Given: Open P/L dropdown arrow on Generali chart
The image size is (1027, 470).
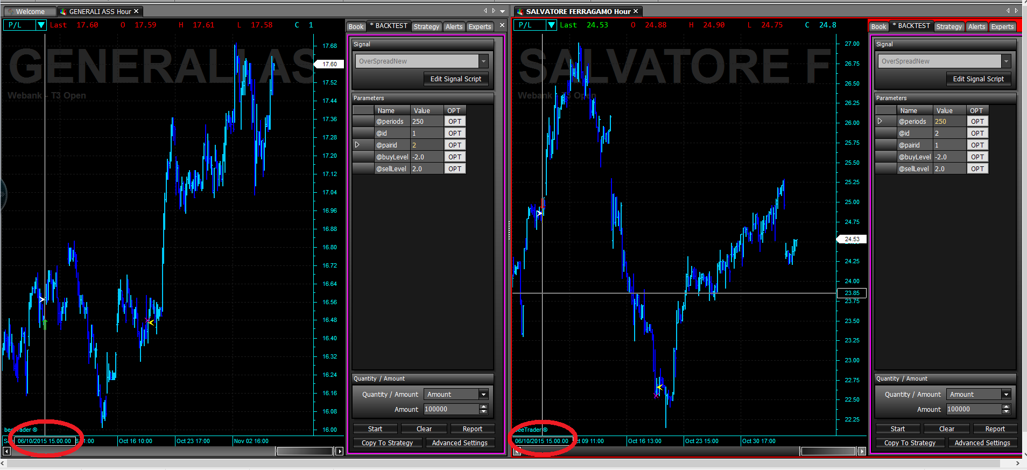Looking at the screenshot, I should (41, 25).
